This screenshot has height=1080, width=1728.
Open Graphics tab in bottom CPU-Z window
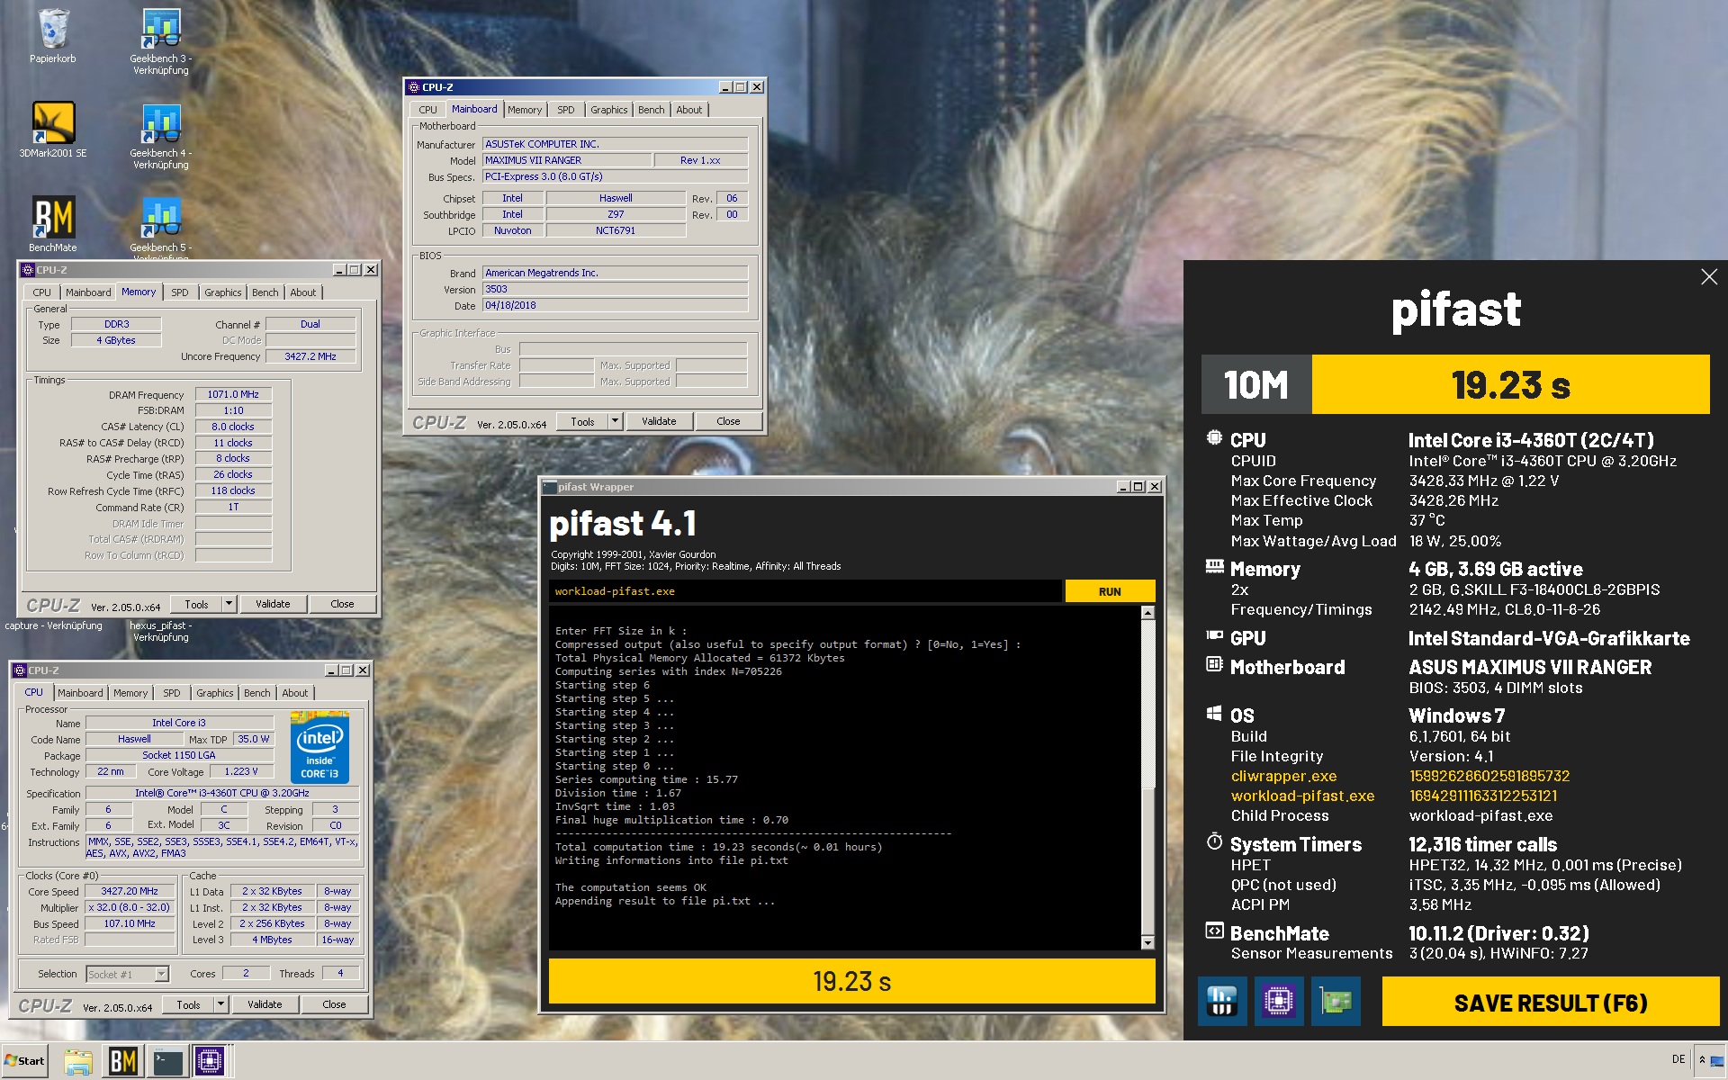point(215,693)
